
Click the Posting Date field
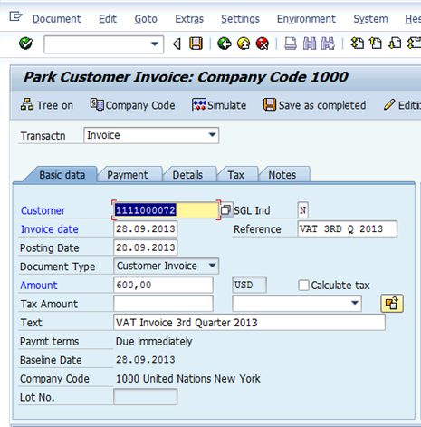(x=146, y=247)
